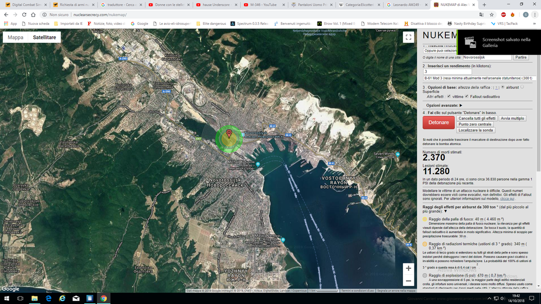Click the browser address bar URL

point(100,15)
